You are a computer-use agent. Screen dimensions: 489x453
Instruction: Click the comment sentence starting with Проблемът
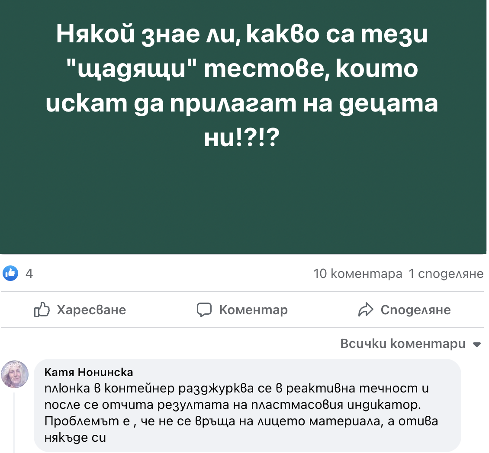241,421
